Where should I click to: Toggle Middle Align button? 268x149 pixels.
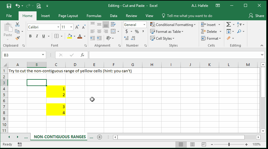[99, 24]
